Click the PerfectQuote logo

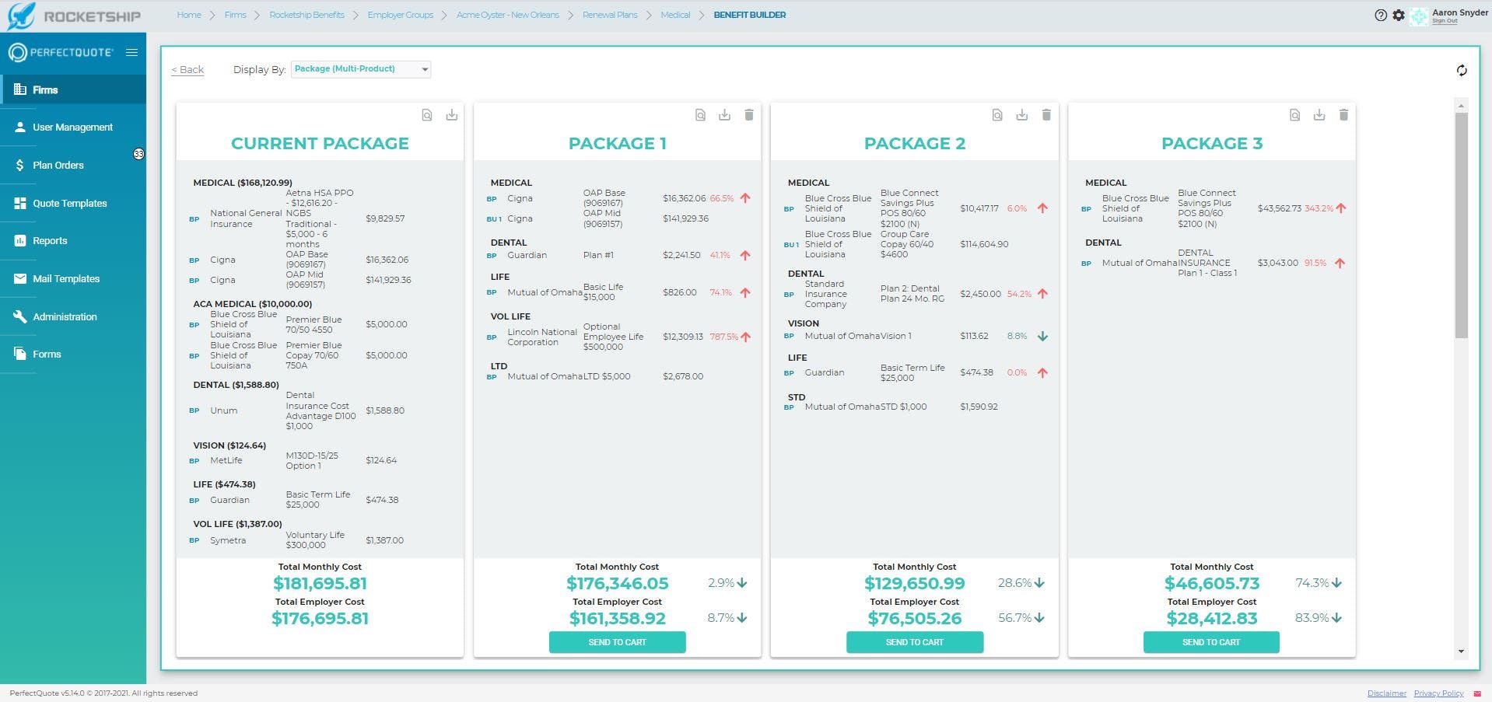pos(61,52)
